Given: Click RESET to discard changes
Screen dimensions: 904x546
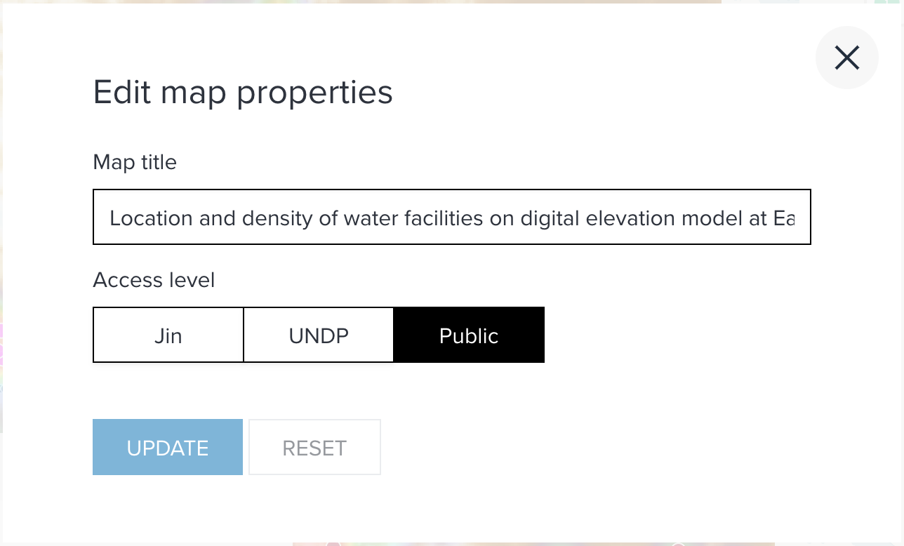Looking at the screenshot, I should [x=314, y=447].
